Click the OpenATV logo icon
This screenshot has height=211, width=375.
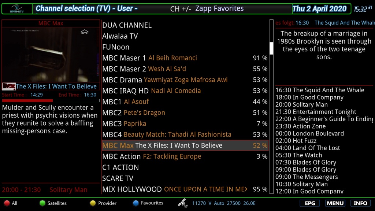(x=17, y=9)
